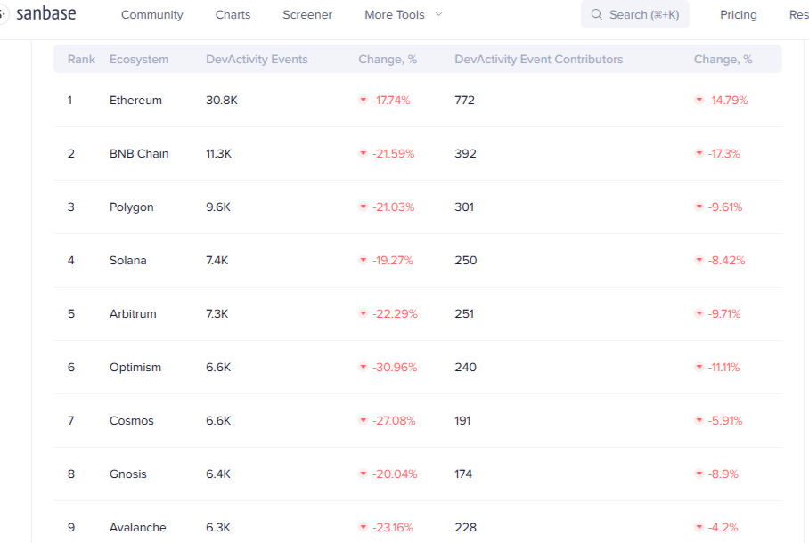809x543 pixels.
Task: Open the Community menu
Action: pos(152,15)
